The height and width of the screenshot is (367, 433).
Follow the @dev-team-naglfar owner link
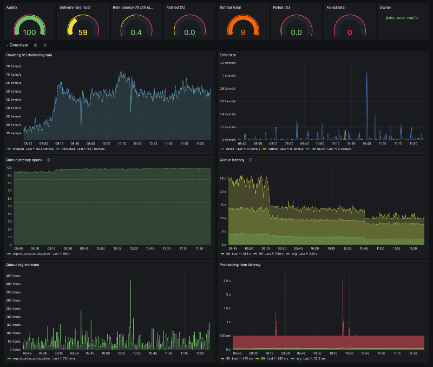(402, 18)
